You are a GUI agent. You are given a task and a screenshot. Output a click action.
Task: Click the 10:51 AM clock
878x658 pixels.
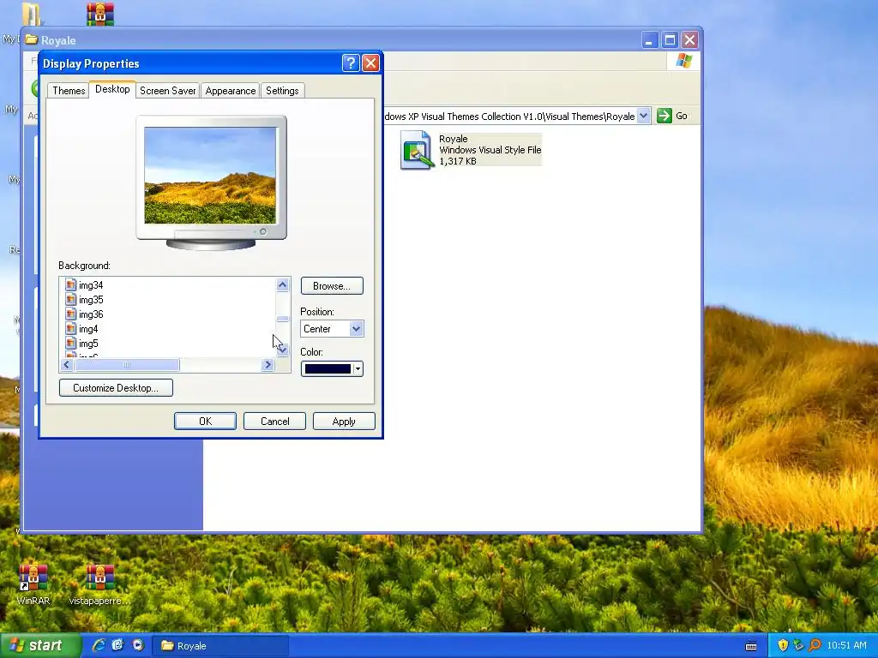(846, 645)
